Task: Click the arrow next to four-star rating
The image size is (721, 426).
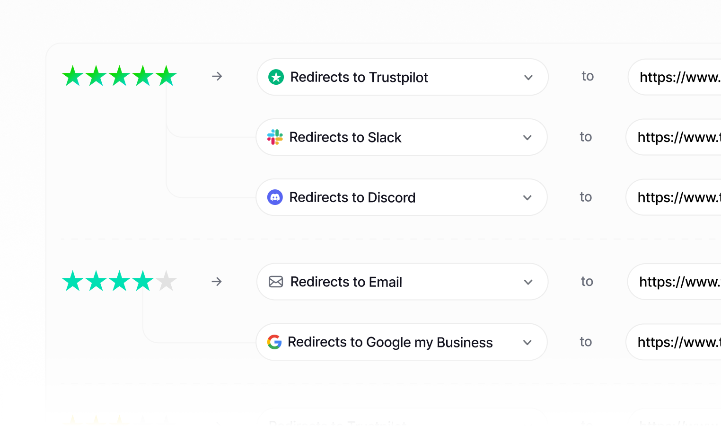Action: [x=217, y=282]
